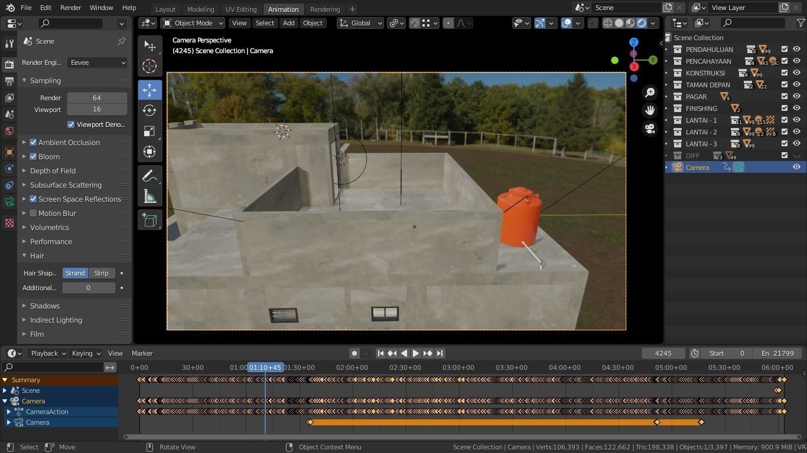Open the timeline Marker menu

point(142,353)
